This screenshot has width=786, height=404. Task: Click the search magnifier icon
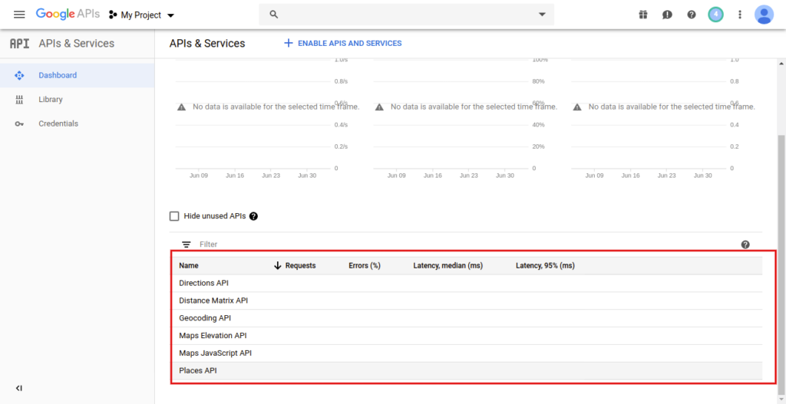274,15
